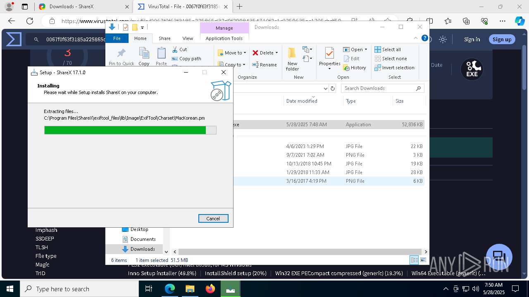The height and width of the screenshot is (297, 529).
Task: Select the JPG file dated 4/6/2023
Action: (329, 146)
